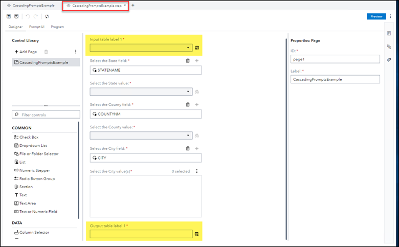Select the List control

[20, 162]
